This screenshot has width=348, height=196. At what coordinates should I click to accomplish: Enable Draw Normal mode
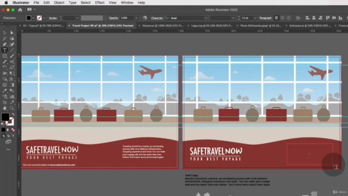point(3,136)
